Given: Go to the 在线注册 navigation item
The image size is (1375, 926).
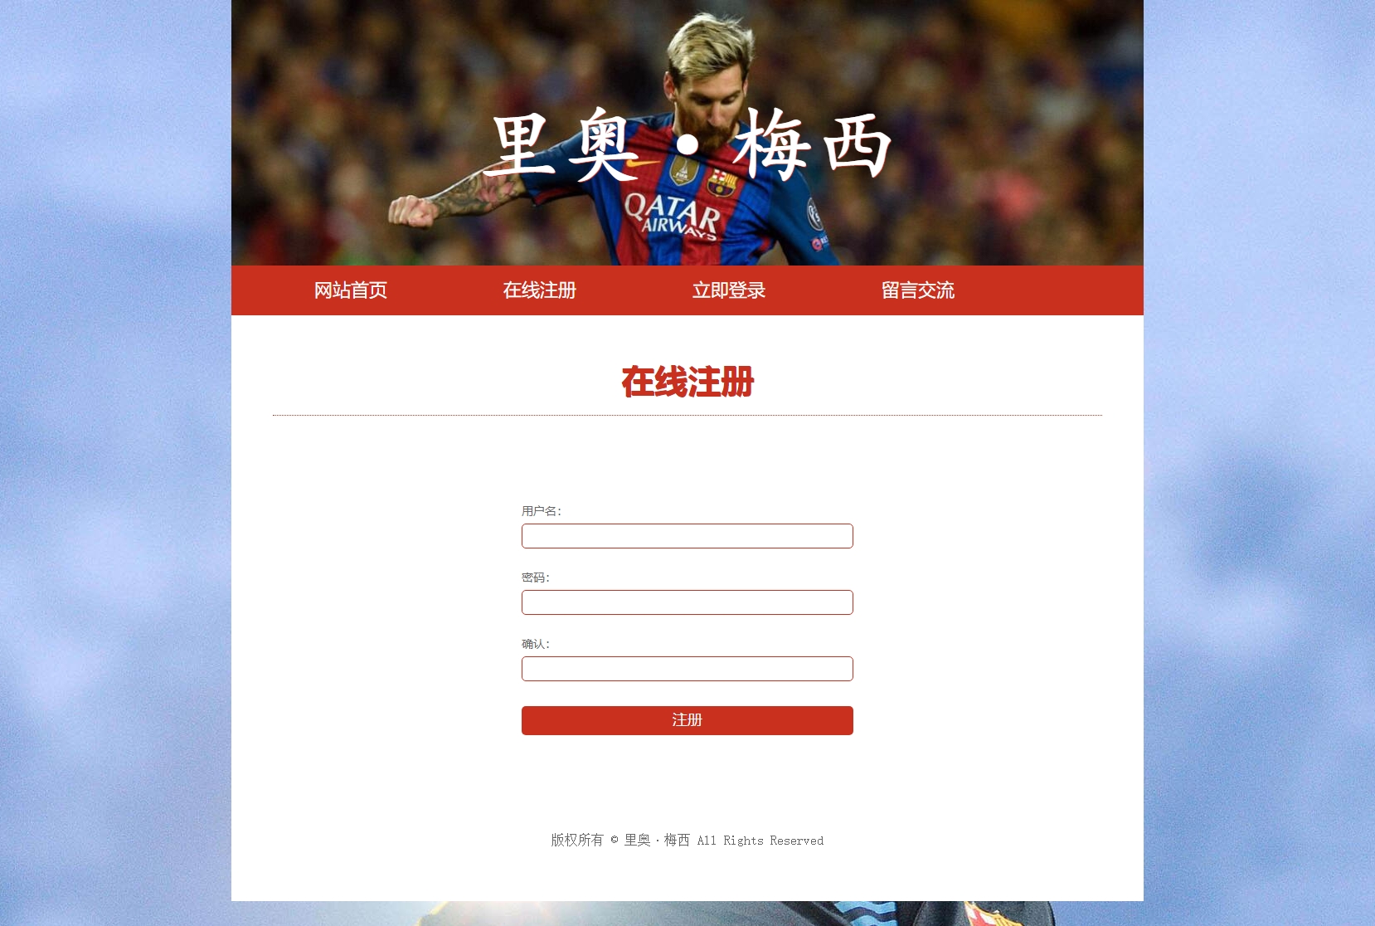Looking at the screenshot, I should (540, 290).
